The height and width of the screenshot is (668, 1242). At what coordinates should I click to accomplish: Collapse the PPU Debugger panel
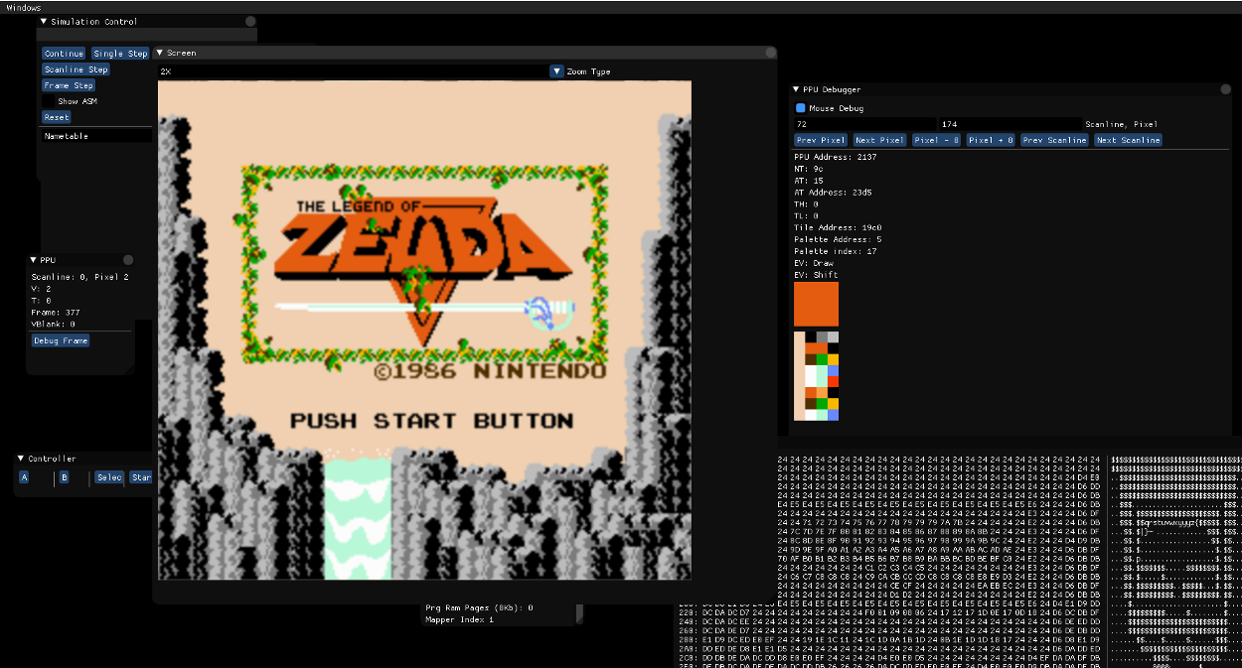pyautogui.click(x=797, y=89)
